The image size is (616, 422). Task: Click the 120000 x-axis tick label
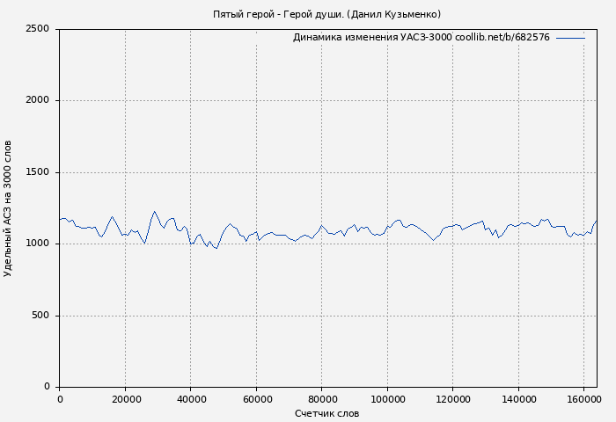click(x=452, y=400)
